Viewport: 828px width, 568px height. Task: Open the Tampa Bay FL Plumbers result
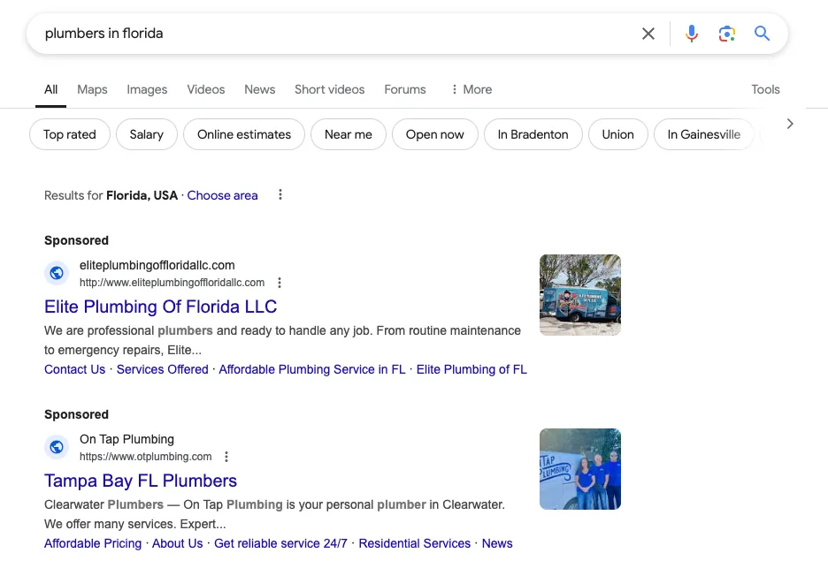pyautogui.click(x=141, y=481)
